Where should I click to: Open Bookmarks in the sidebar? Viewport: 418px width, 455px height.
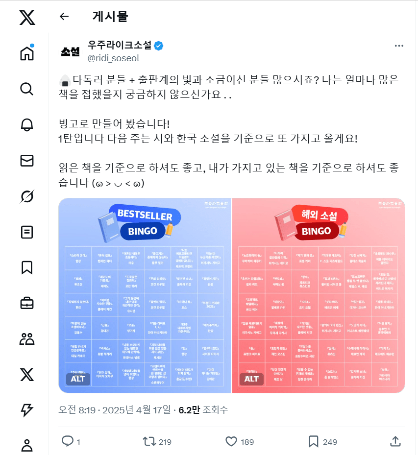(x=27, y=267)
